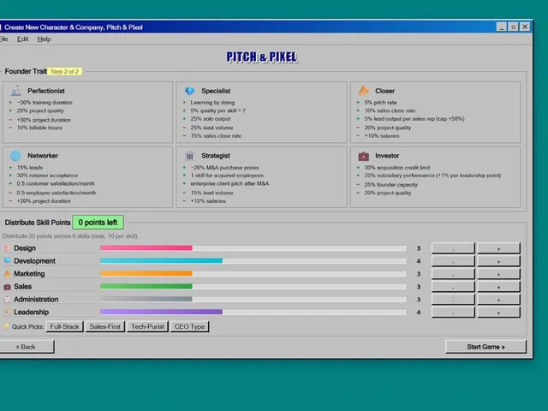The width and height of the screenshot is (548, 411).
Task: Choose the Networker globe icon
Action: [x=15, y=156]
